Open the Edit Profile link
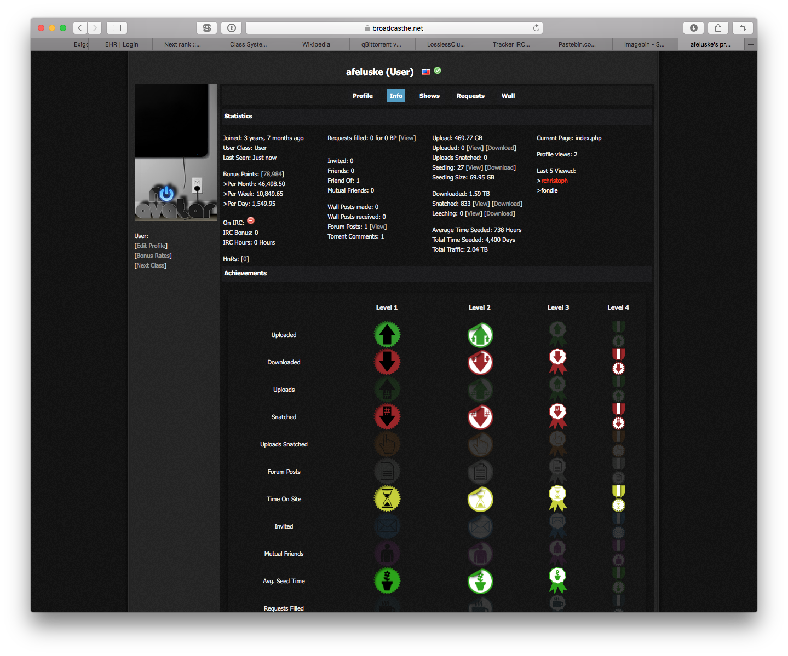 151,246
